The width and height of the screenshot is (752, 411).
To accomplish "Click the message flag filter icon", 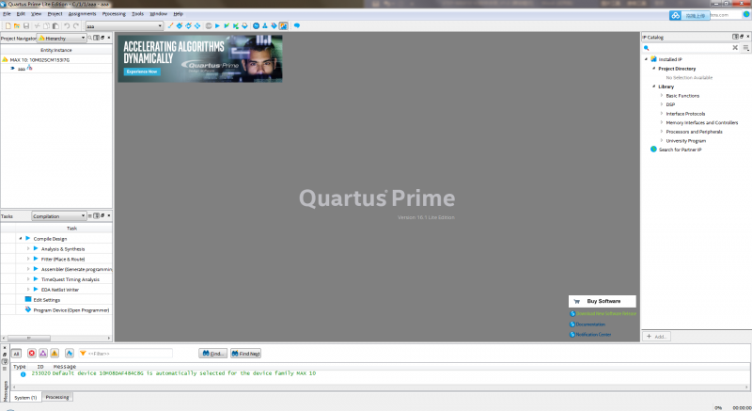I will point(69,354).
